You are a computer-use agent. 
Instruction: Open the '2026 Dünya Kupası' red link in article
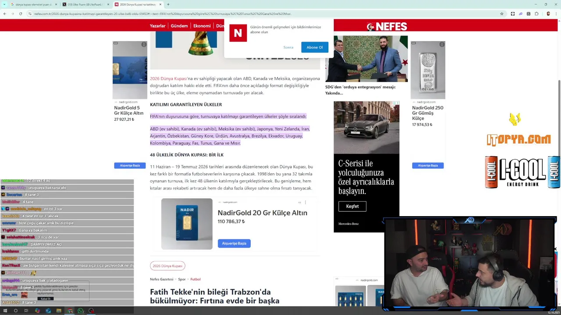tap(168, 79)
